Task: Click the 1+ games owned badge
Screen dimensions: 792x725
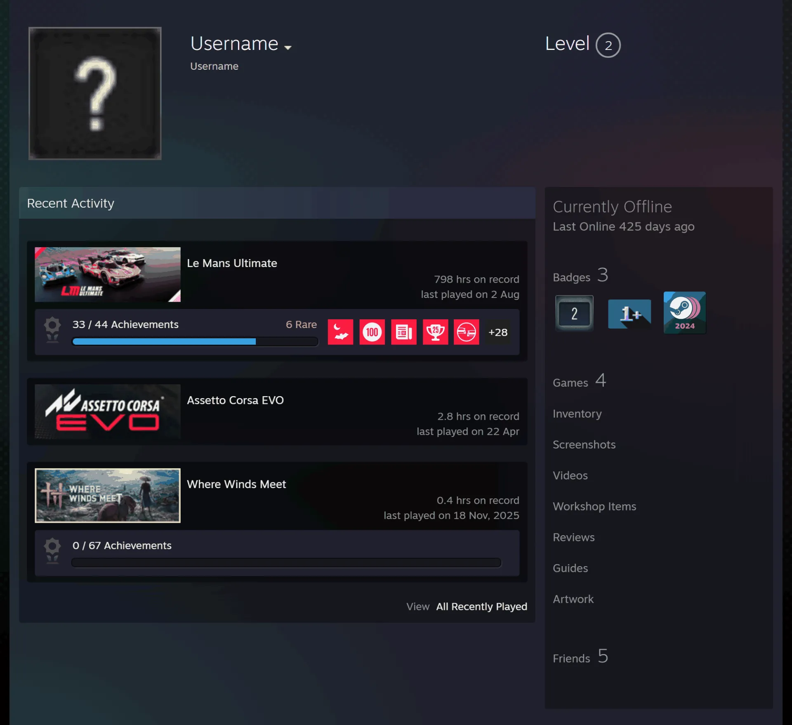Action: click(629, 314)
